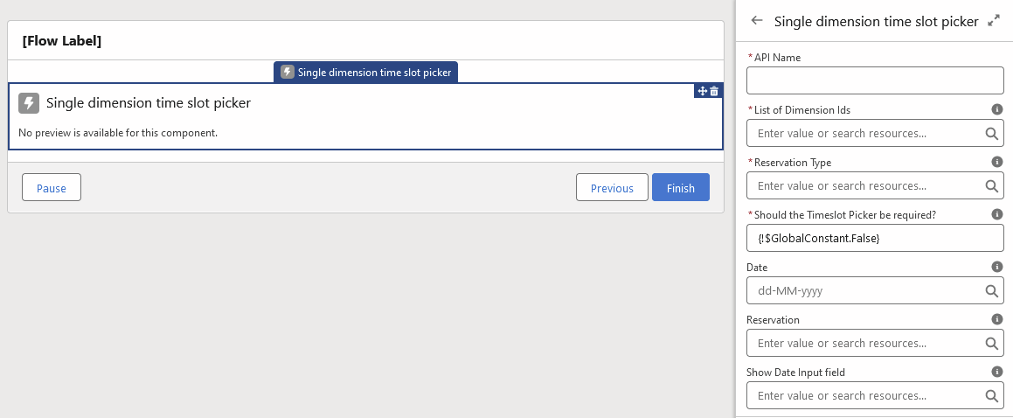1013x418 pixels.
Task: Focus the API Name input field
Action: point(874,80)
